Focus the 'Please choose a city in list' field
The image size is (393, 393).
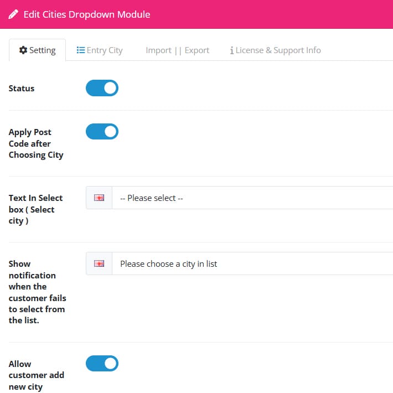pyautogui.click(x=252, y=263)
